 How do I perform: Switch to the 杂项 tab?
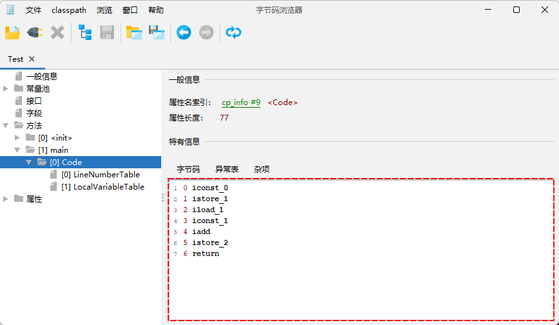(x=262, y=169)
